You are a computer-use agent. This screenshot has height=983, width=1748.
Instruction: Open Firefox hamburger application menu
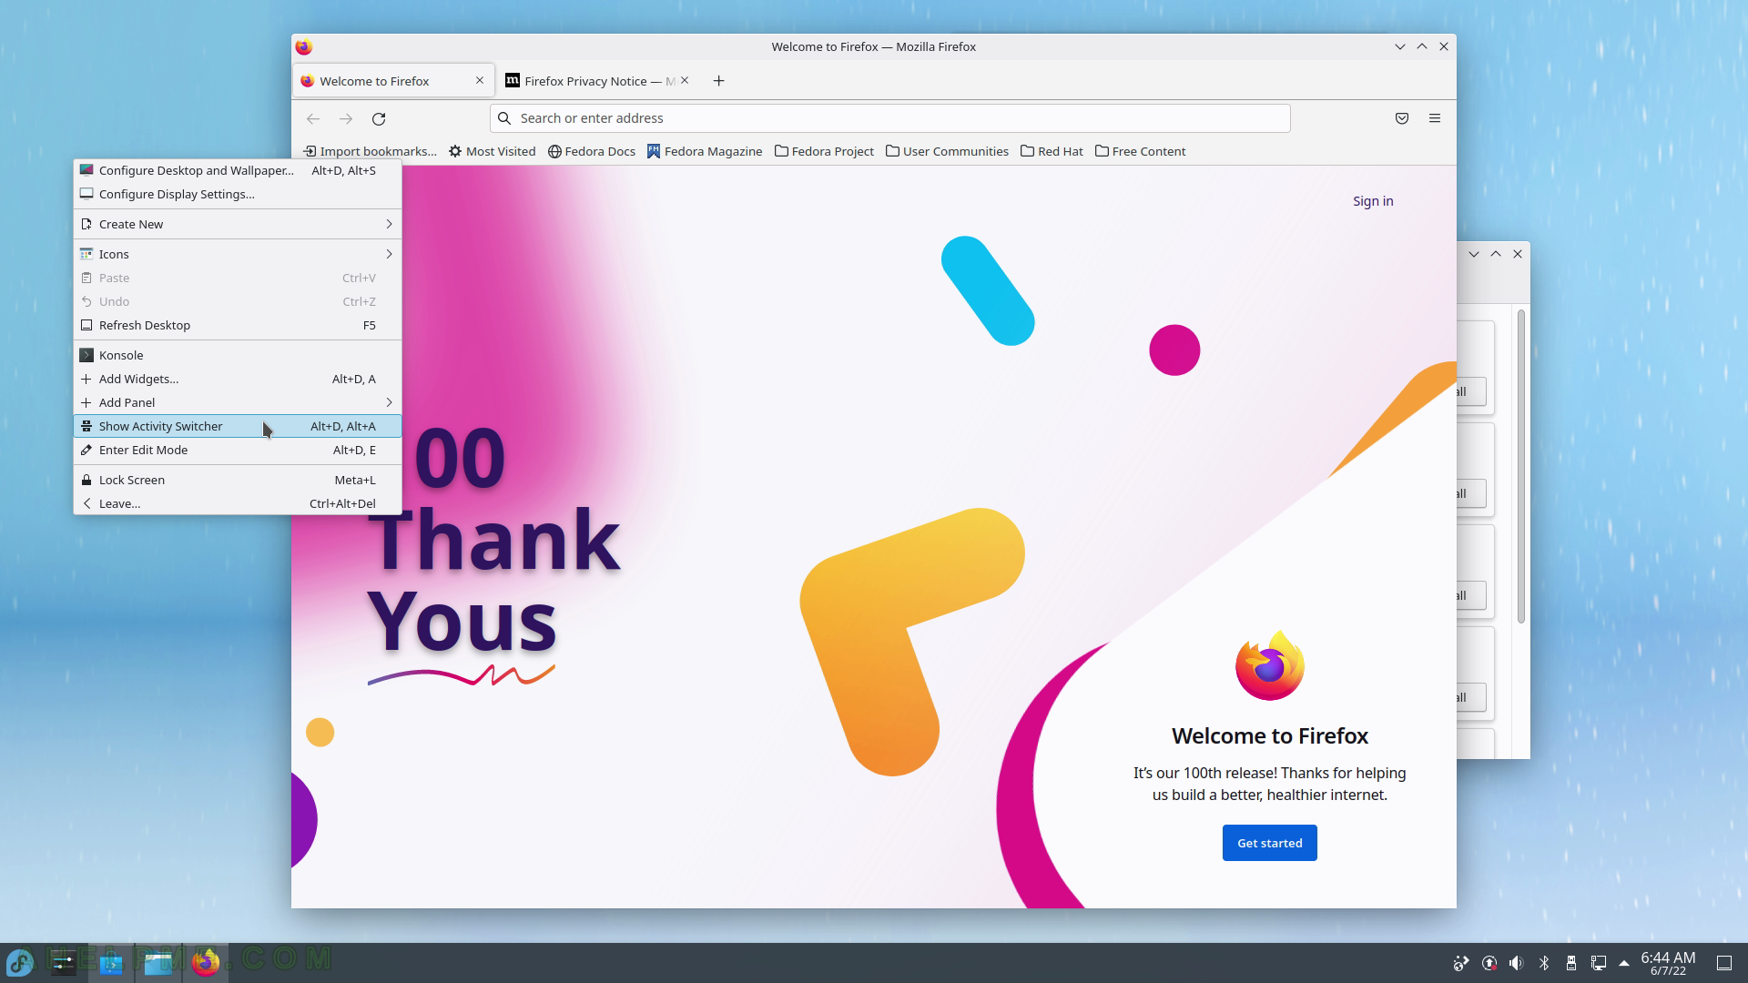click(1435, 118)
